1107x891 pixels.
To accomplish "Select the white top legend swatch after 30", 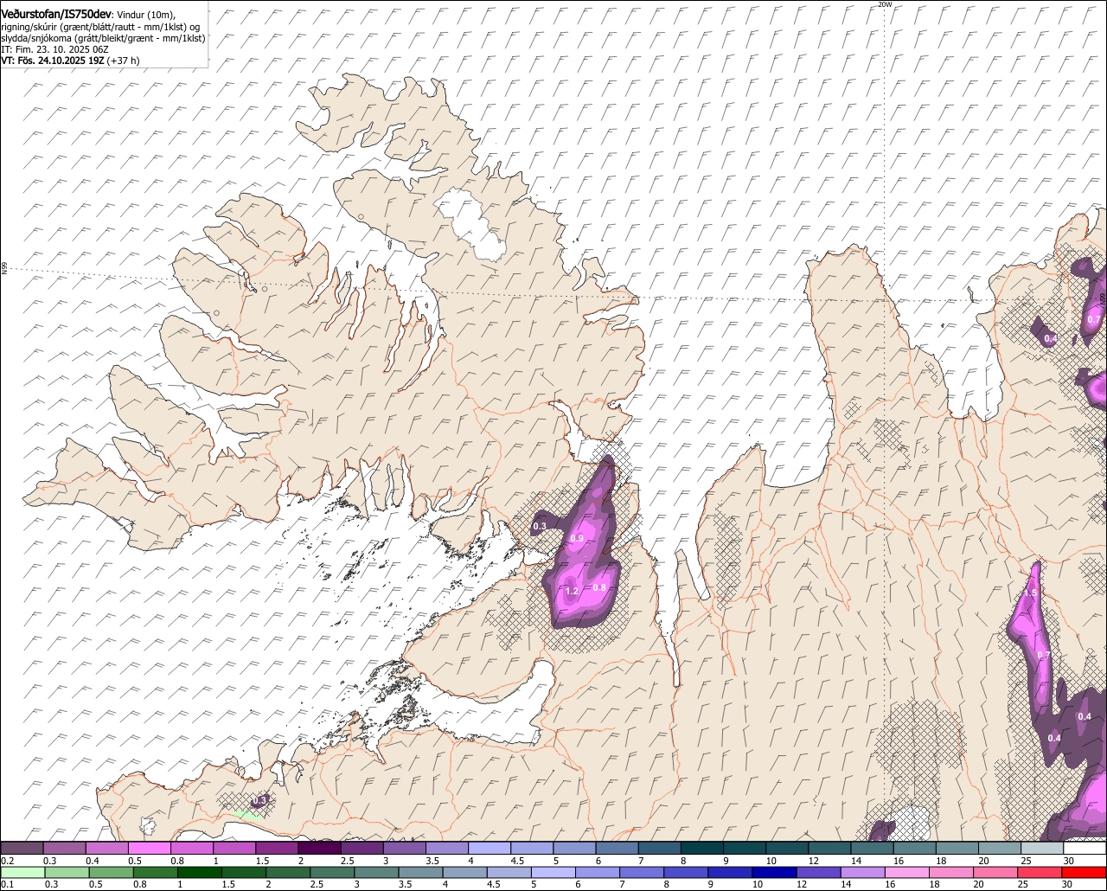I will pyautogui.click(x=1085, y=848).
